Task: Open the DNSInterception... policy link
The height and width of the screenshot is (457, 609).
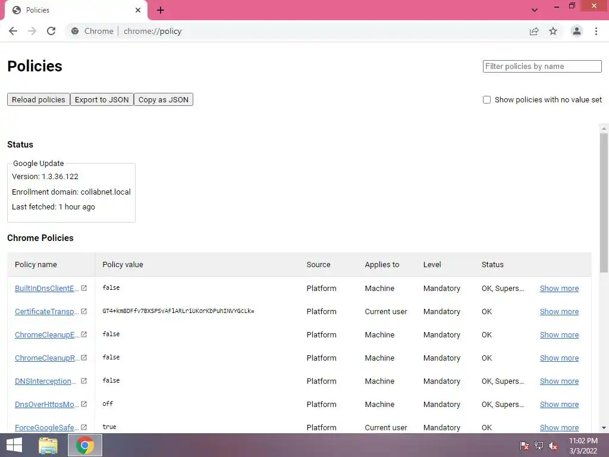Action: pos(45,381)
